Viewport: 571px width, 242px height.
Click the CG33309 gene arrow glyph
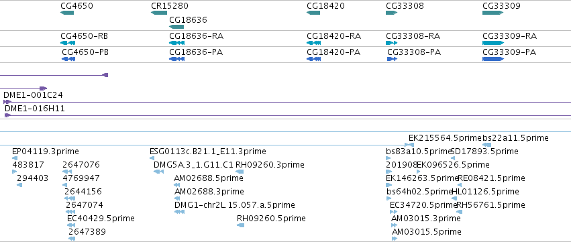point(493,13)
